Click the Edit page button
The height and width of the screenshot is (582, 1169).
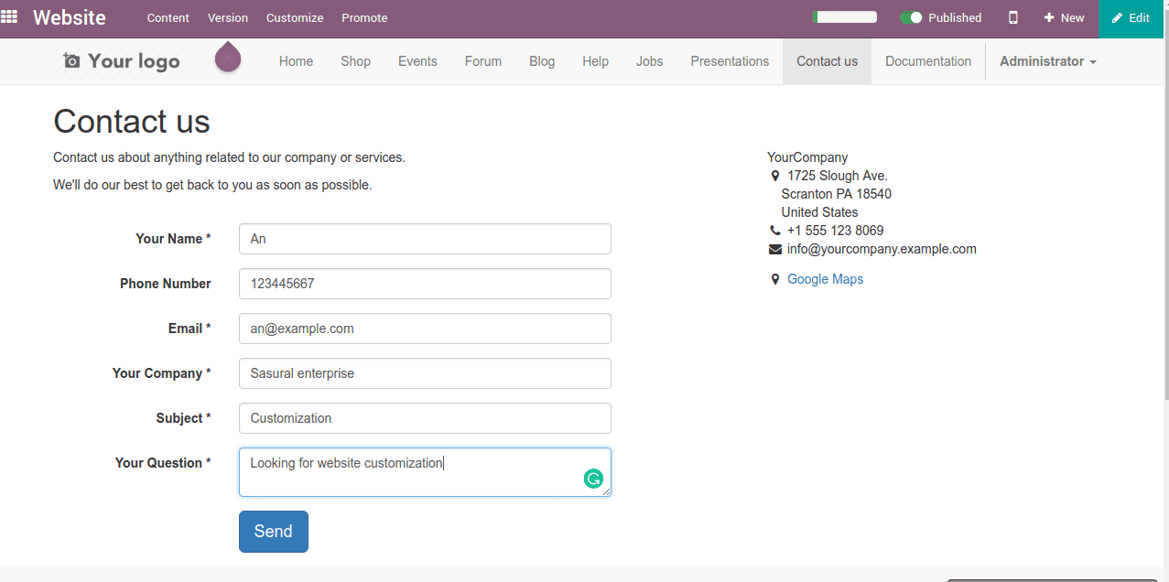[1131, 17]
